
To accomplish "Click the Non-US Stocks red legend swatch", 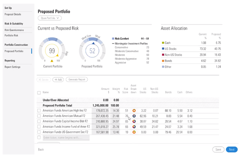I will [163, 55].
